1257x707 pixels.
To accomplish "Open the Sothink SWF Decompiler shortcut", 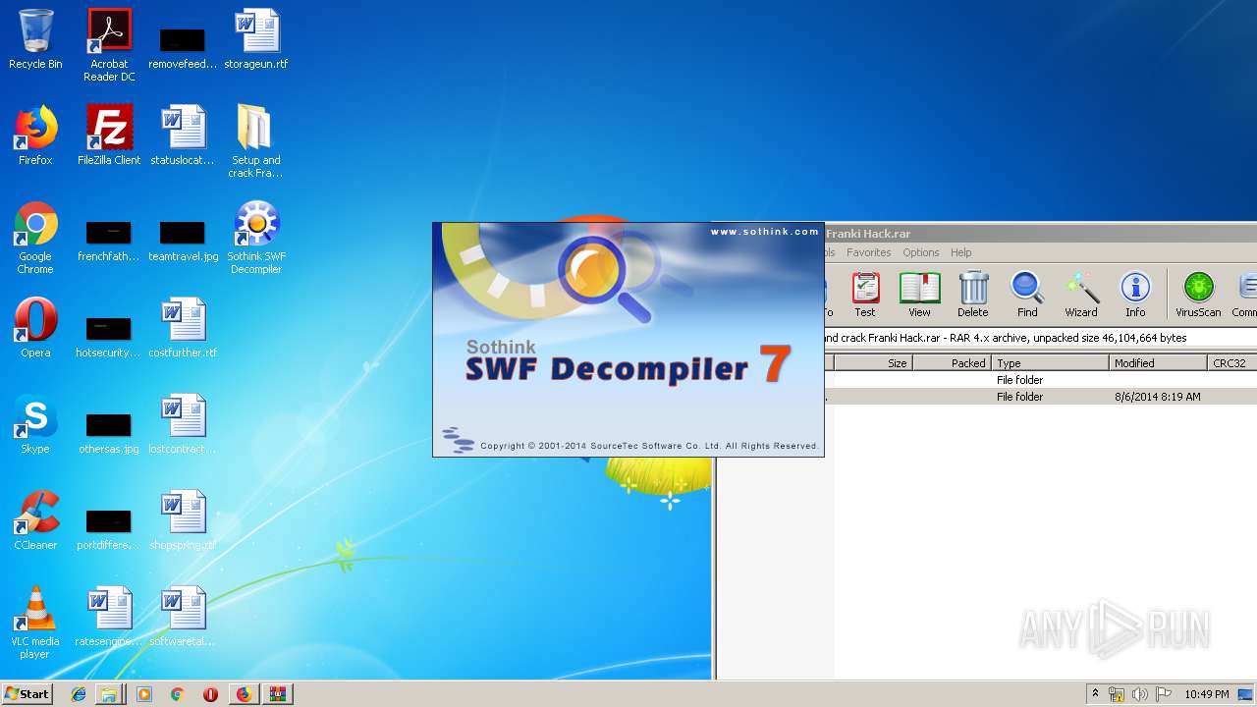I will click(x=256, y=238).
